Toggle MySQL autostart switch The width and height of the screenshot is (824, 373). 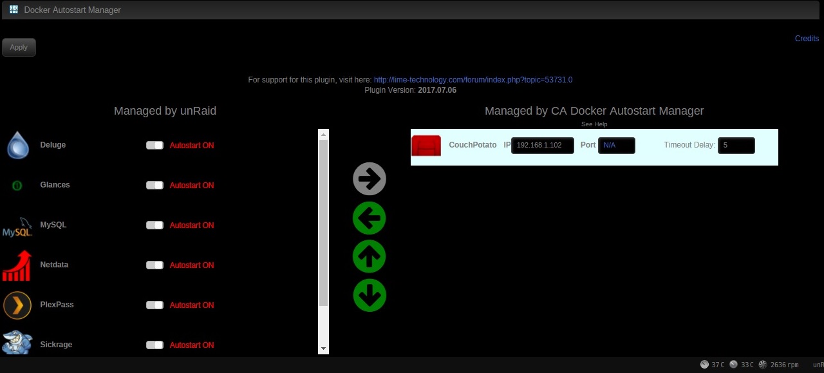pyautogui.click(x=154, y=225)
